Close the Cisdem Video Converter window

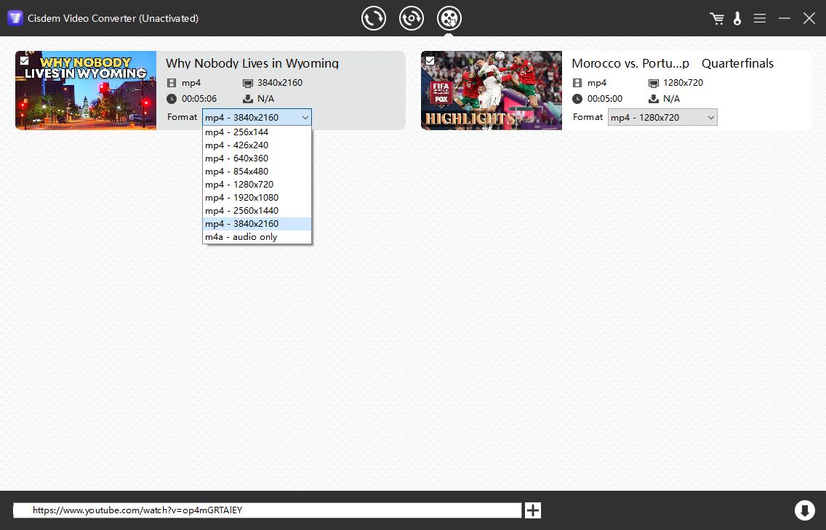tap(809, 18)
